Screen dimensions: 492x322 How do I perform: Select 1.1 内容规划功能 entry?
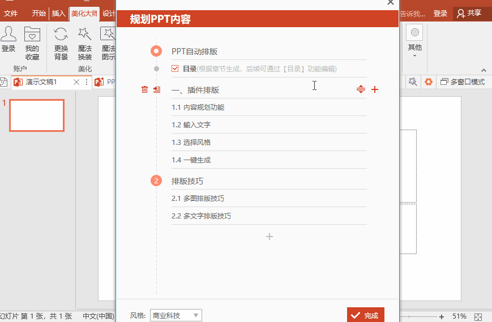(x=269, y=107)
